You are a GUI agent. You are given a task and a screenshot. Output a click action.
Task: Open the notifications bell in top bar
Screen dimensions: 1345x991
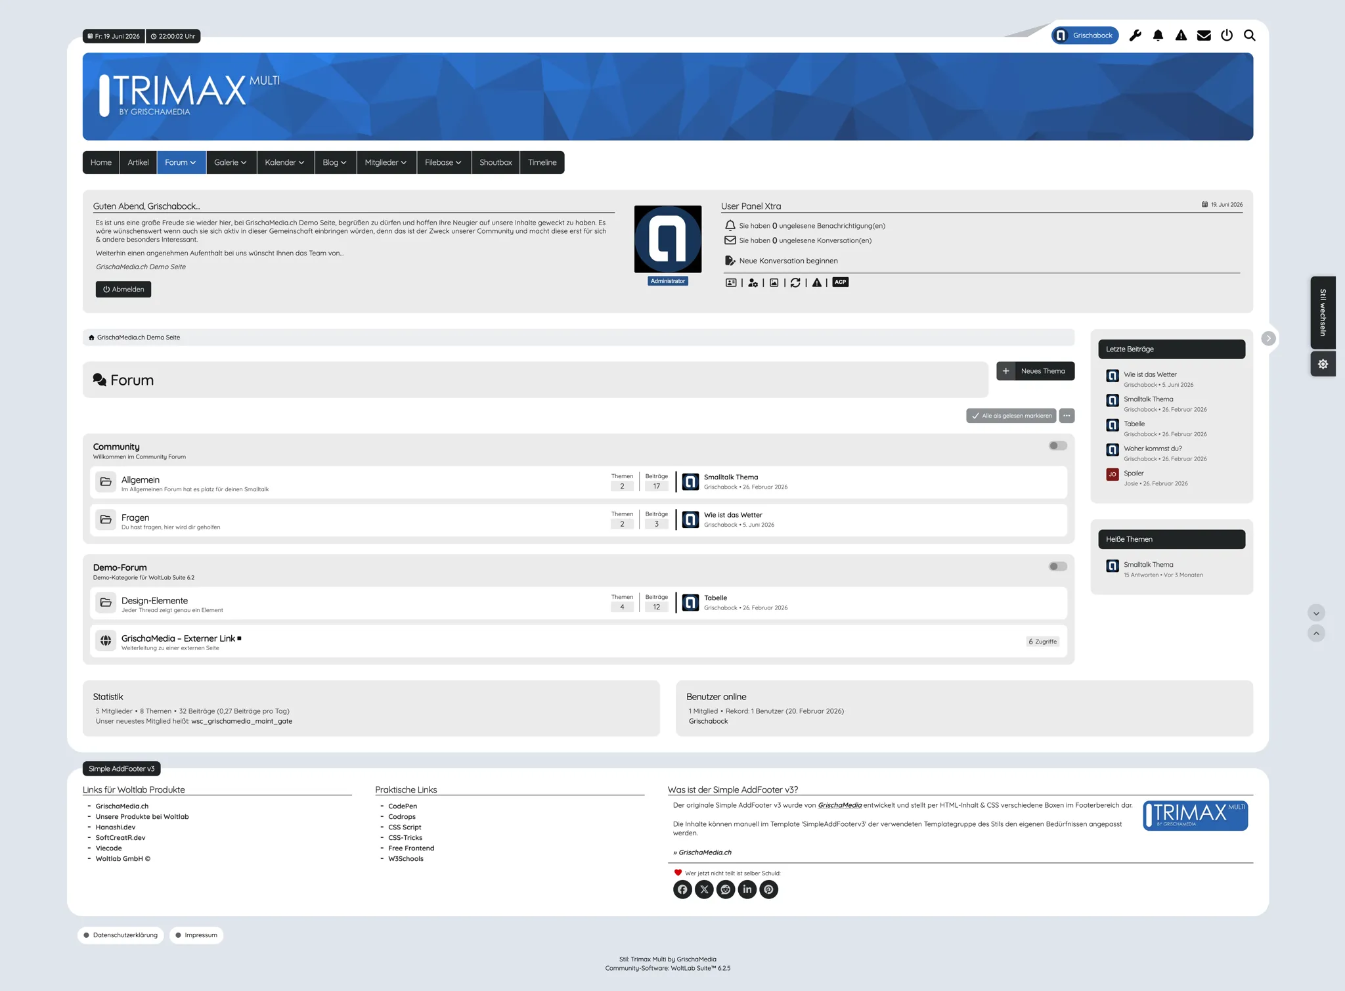1158,35
